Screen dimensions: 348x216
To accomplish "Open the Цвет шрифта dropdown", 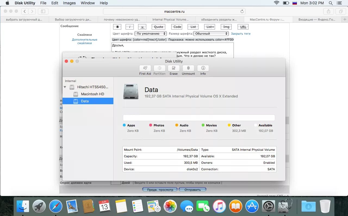I will point(151,34).
